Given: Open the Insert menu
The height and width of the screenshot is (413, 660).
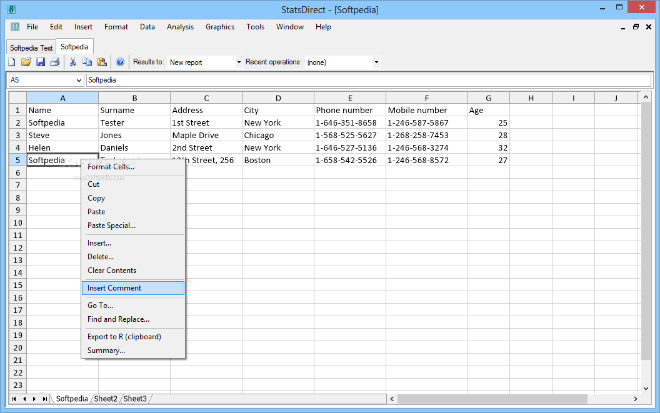Looking at the screenshot, I should (x=83, y=27).
